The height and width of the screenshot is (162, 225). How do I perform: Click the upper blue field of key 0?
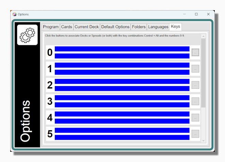pos(122,49)
